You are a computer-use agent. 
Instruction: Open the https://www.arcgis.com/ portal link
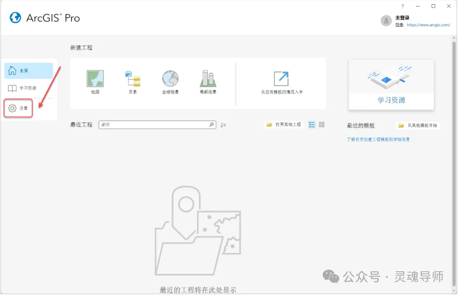[428, 25]
